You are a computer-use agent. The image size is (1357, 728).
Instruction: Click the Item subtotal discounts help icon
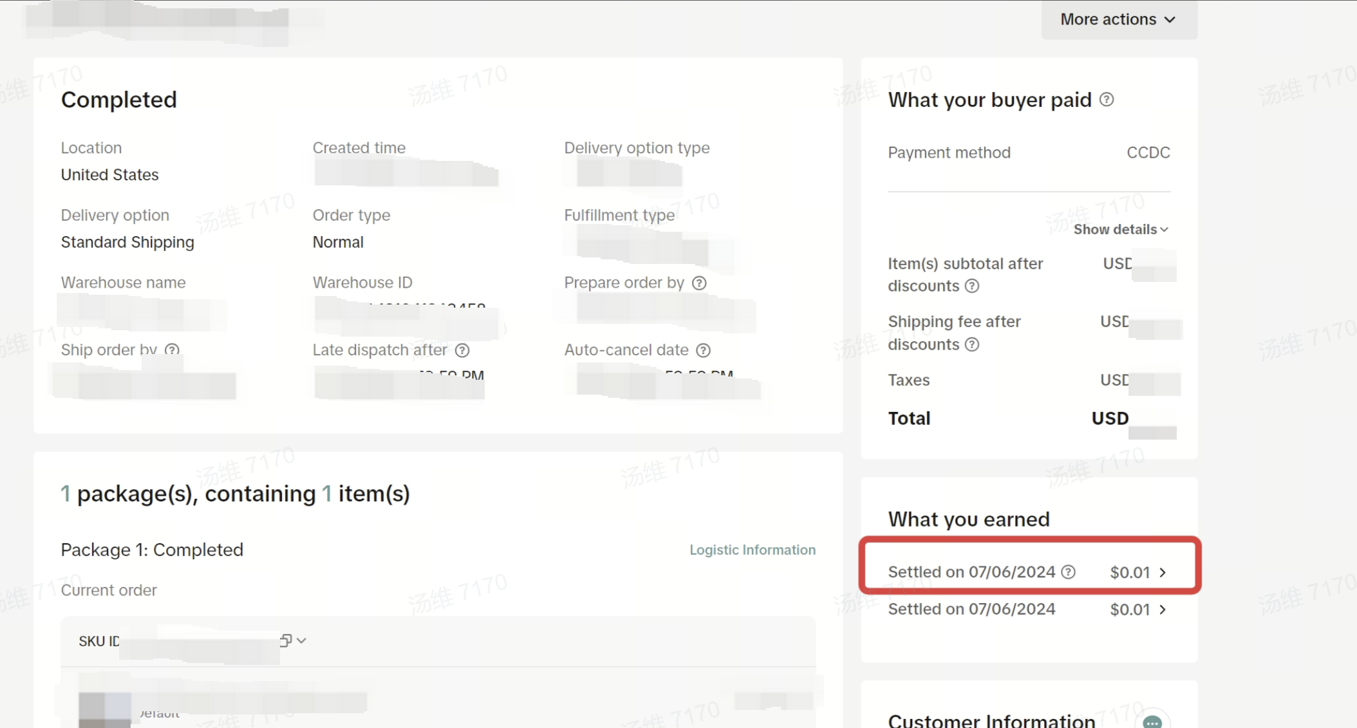tap(973, 285)
